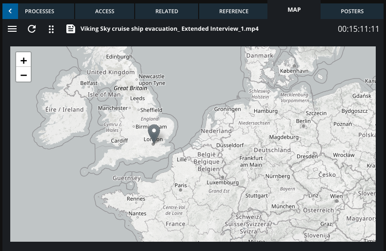386x251 pixels.
Task: Click the back chevron arrow button
Action: click(x=10, y=11)
